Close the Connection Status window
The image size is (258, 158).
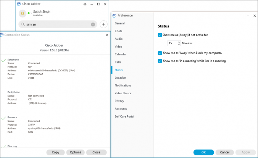point(107,35)
